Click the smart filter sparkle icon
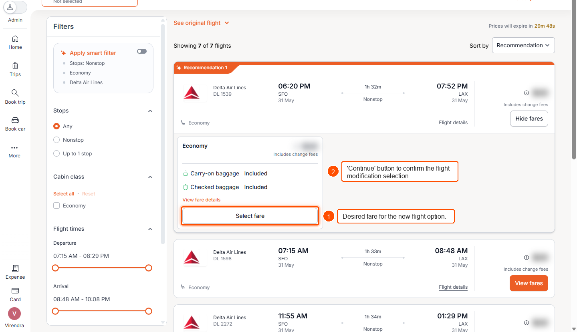Screen dimensions: 577x332 [x=63, y=53]
